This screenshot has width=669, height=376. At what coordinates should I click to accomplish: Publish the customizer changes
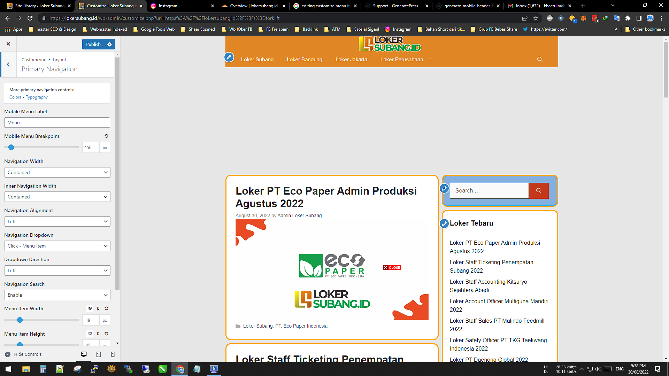pyautogui.click(x=93, y=44)
